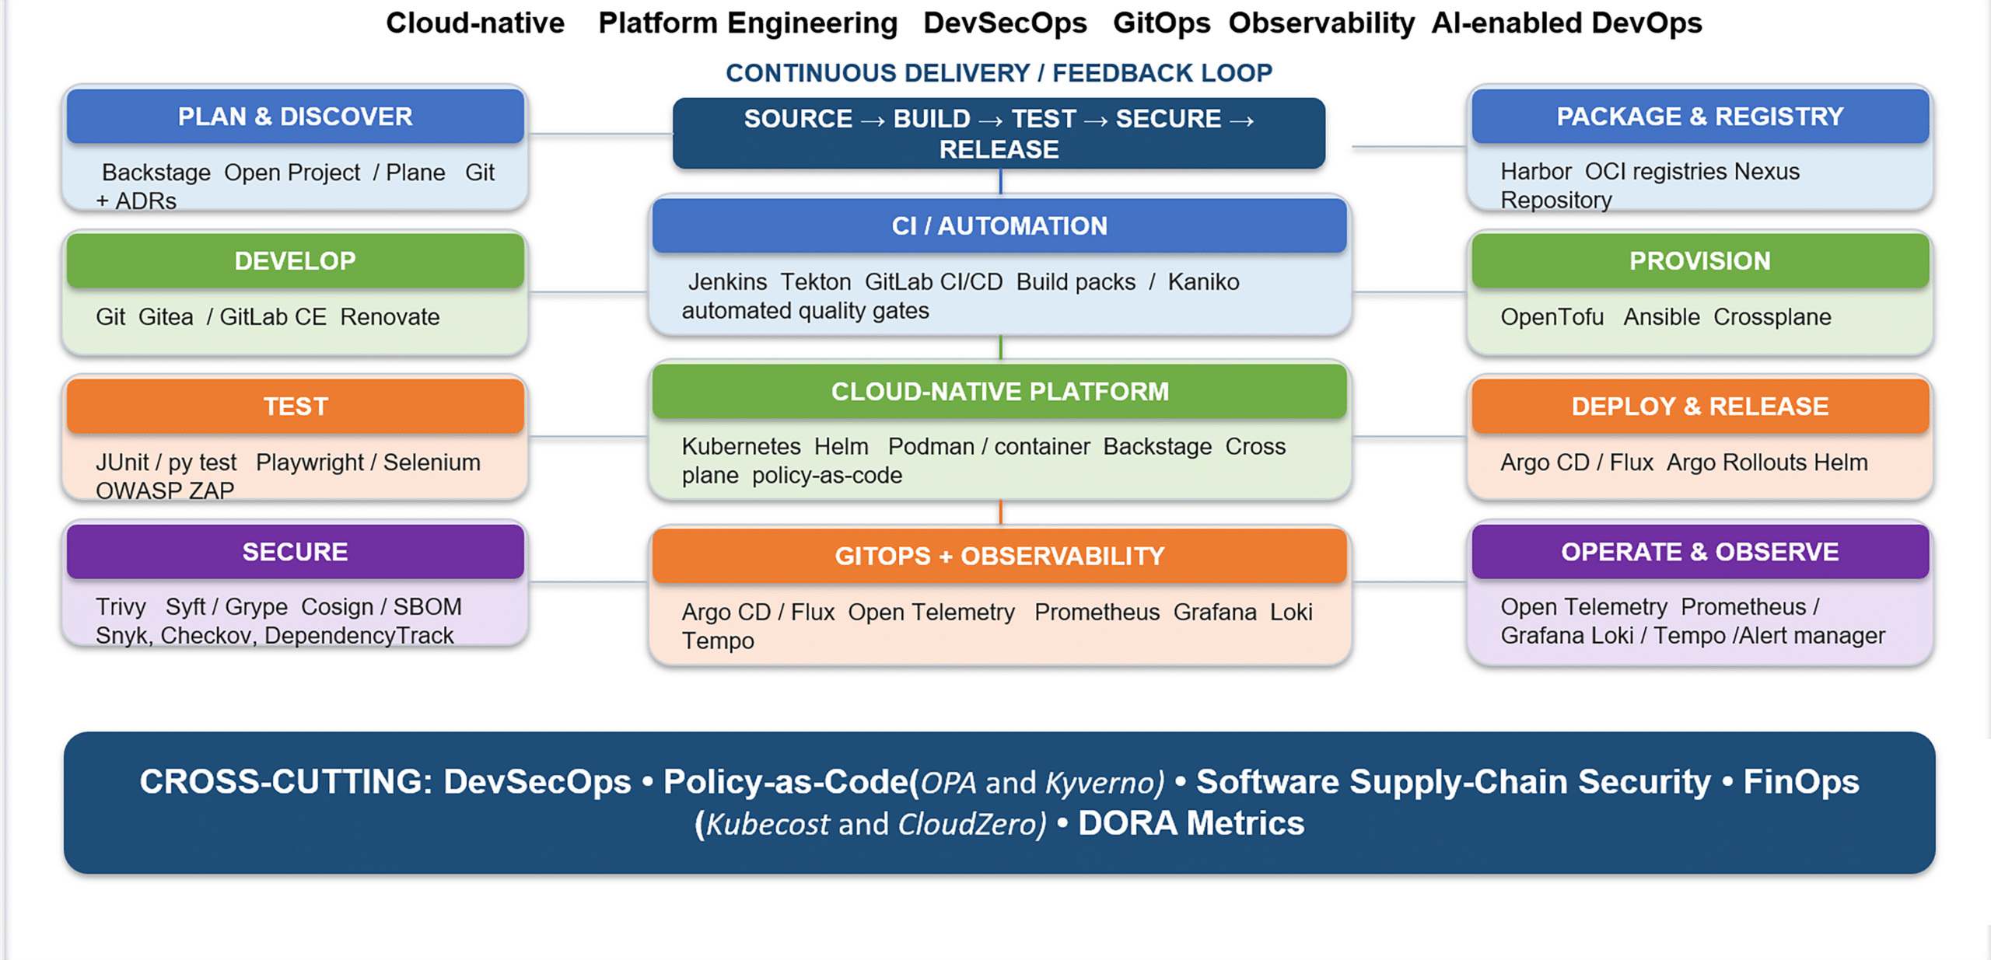This screenshot has height=960, width=1991.
Task: Click the GITOPS + OBSERVABILITY header
Action: pos(999,557)
